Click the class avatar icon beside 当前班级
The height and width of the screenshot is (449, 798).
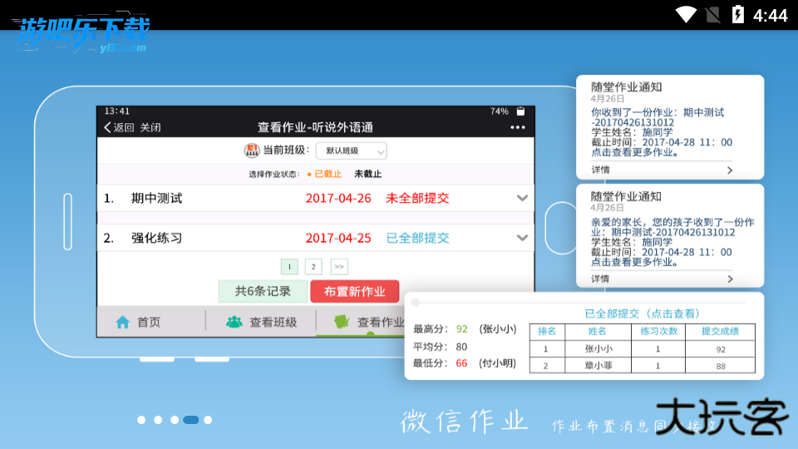(x=251, y=150)
